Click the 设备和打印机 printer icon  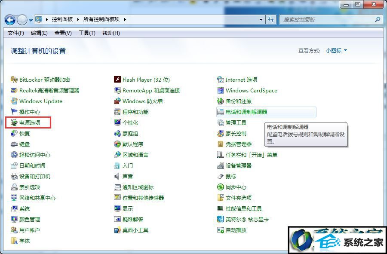(x=14, y=176)
